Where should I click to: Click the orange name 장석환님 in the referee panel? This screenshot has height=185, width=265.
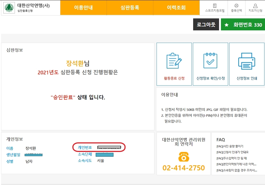tap(77, 63)
